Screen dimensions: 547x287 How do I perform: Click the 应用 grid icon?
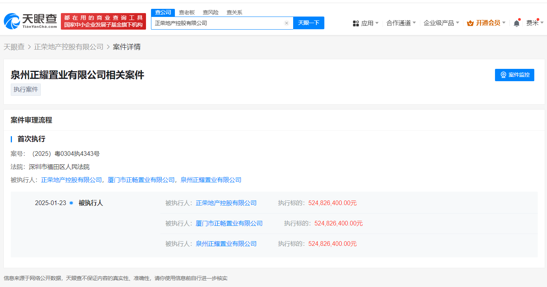(356, 23)
